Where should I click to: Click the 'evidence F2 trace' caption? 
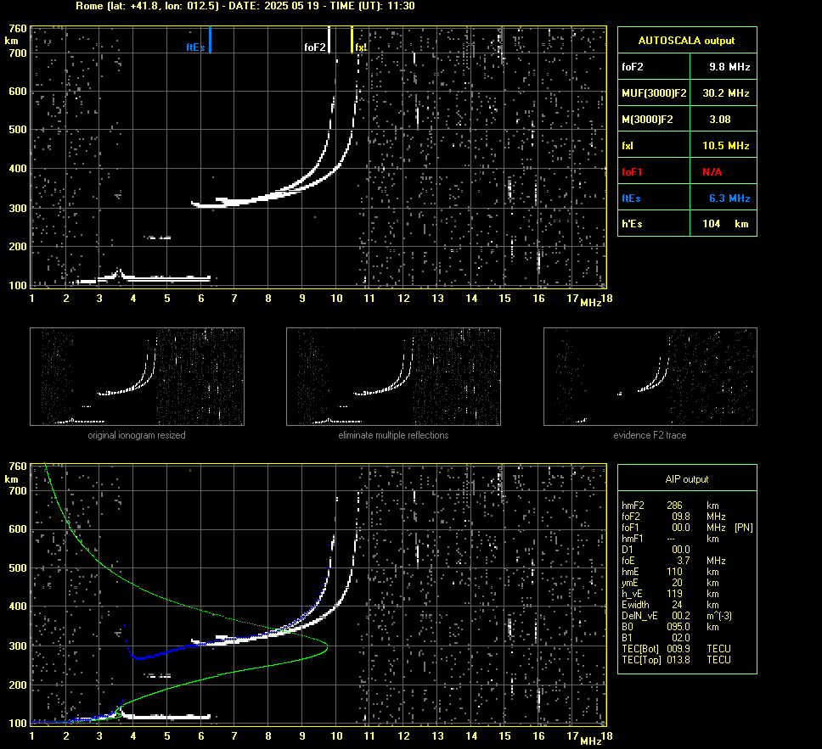tap(650, 435)
